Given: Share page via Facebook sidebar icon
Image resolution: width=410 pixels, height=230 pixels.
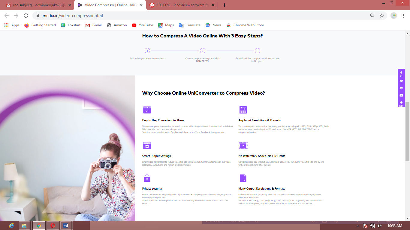Looking at the screenshot, I should 401,73.
